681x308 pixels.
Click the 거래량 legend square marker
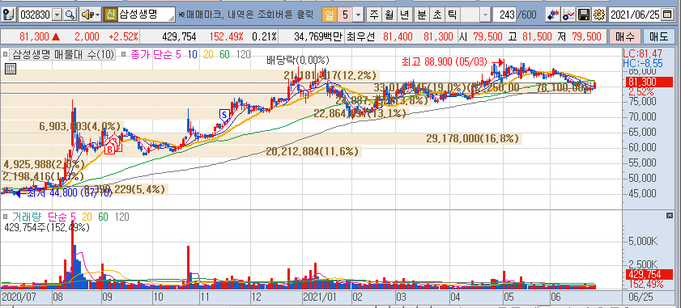pos(5,216)
